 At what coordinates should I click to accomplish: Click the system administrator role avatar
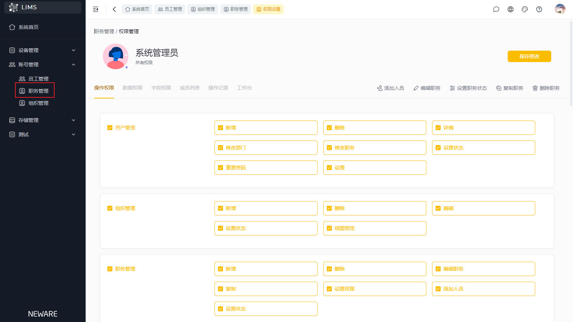[116, 56]
